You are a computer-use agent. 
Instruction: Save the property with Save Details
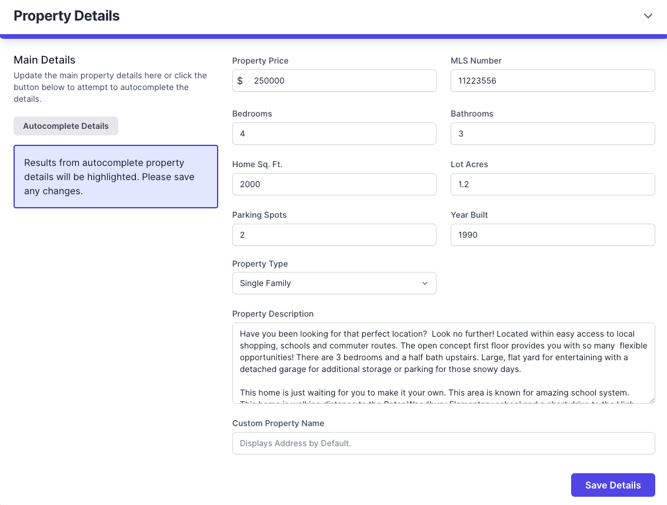(x=612, y=485)
